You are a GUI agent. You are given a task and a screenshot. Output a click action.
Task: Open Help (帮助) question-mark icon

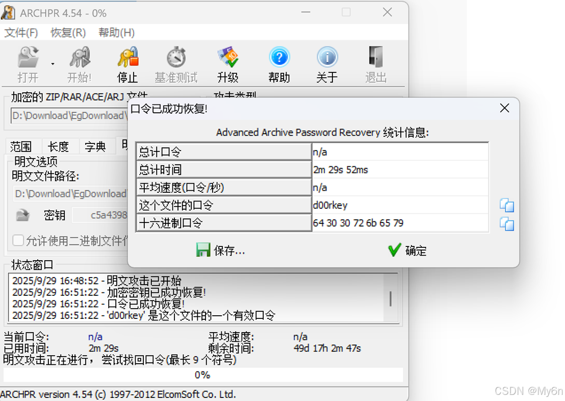click(279, 58)
